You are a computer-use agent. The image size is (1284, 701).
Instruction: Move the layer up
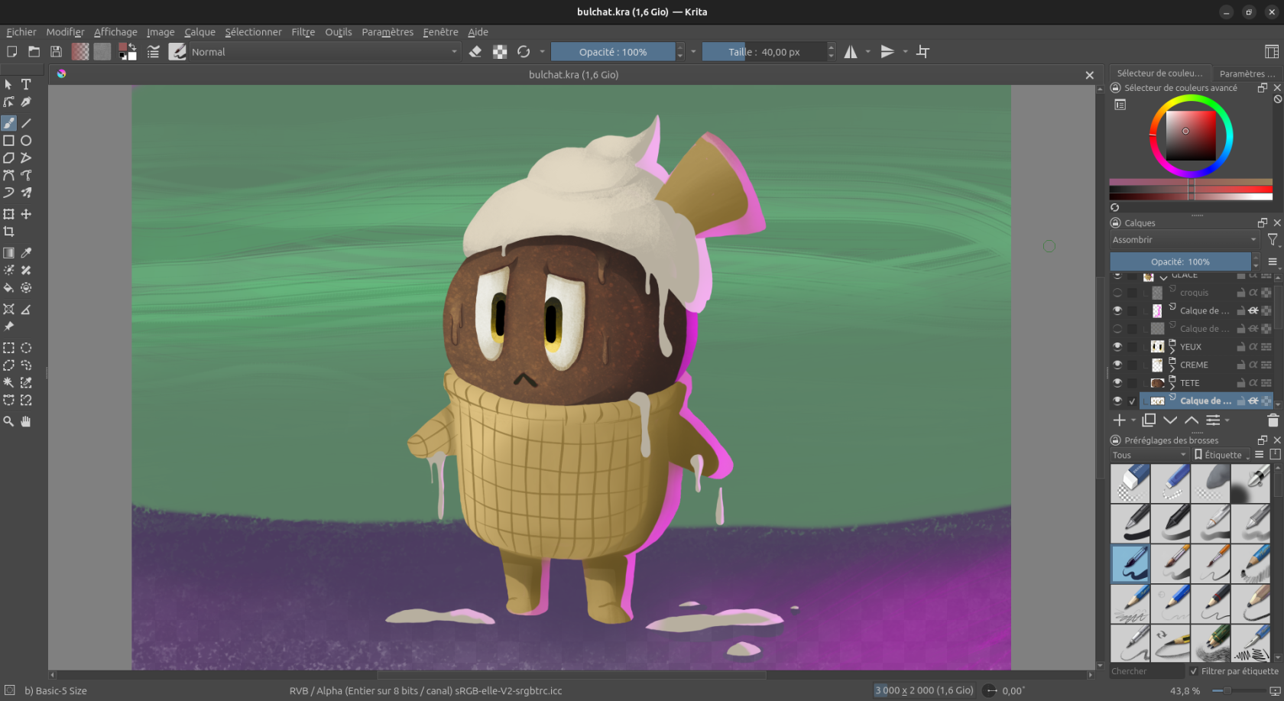1192,420
